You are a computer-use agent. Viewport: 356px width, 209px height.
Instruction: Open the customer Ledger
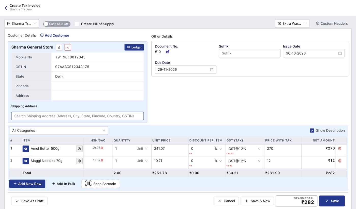tap(134, 47)
